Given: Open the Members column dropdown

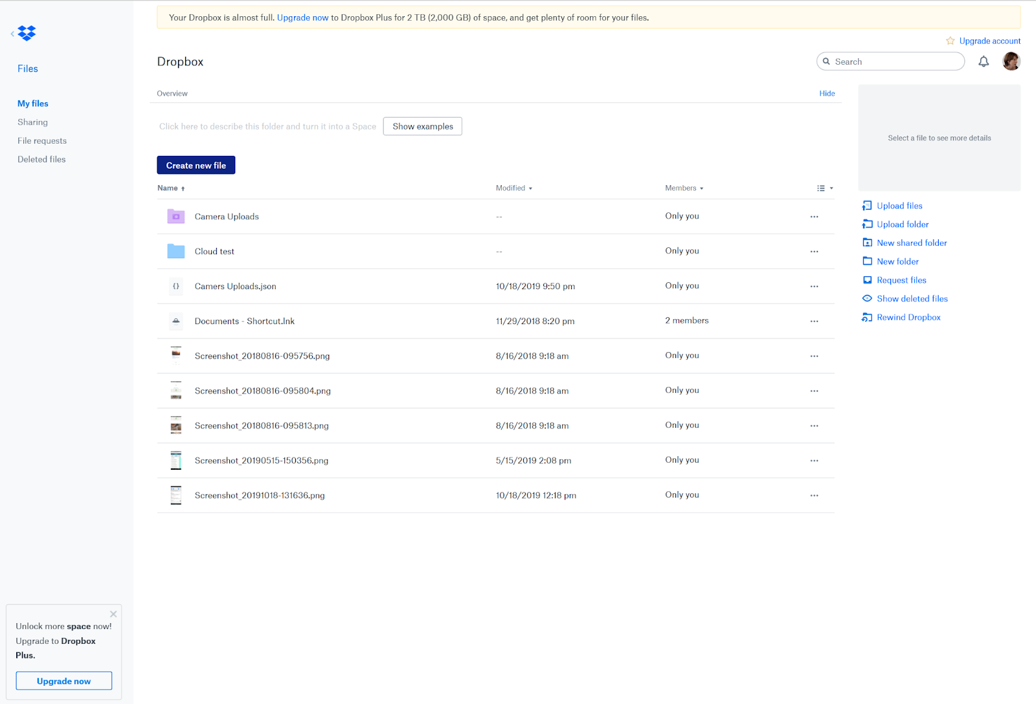Looking at the screenshot, I should [684, 188].
